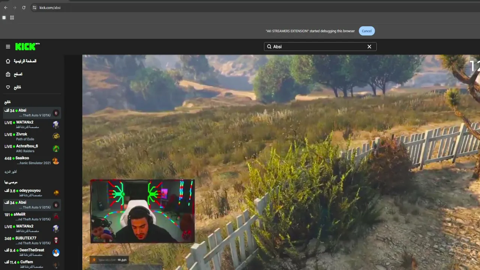Open Zivrok's channel avatar
The image size is (480, 270).
click(56, 136)
